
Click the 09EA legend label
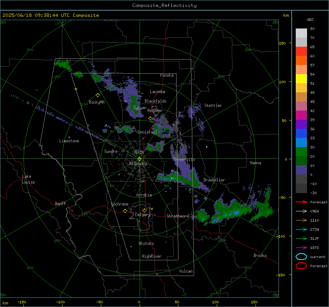[314, 211]
